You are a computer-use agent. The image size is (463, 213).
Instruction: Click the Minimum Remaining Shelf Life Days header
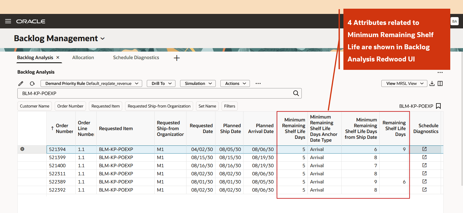click(x=292, y=128)
